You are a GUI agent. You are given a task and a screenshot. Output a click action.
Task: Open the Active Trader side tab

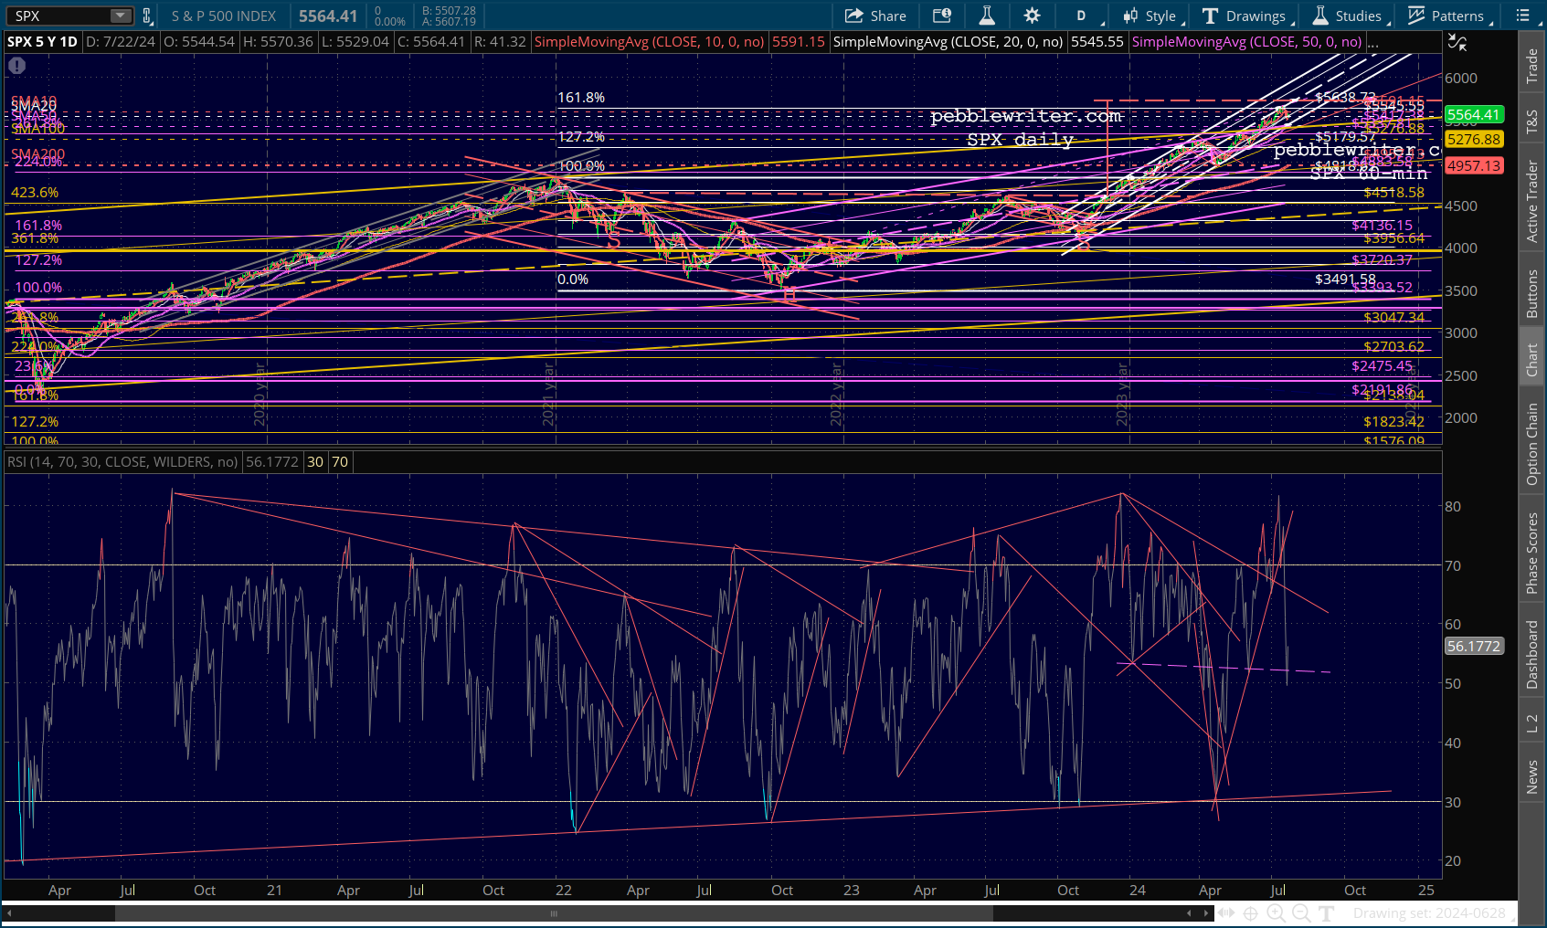[x=1532, y=201]
